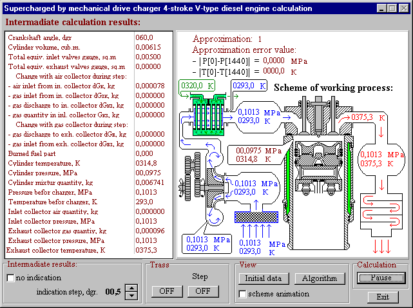Decrease the indication step with down arrow
This screenshot has height=308, width=413.
point(131,296)
